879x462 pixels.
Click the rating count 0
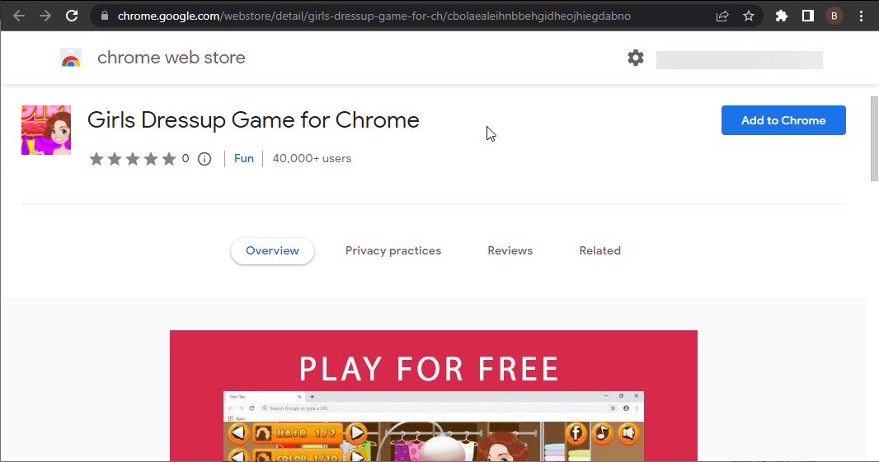click(186, 158)
